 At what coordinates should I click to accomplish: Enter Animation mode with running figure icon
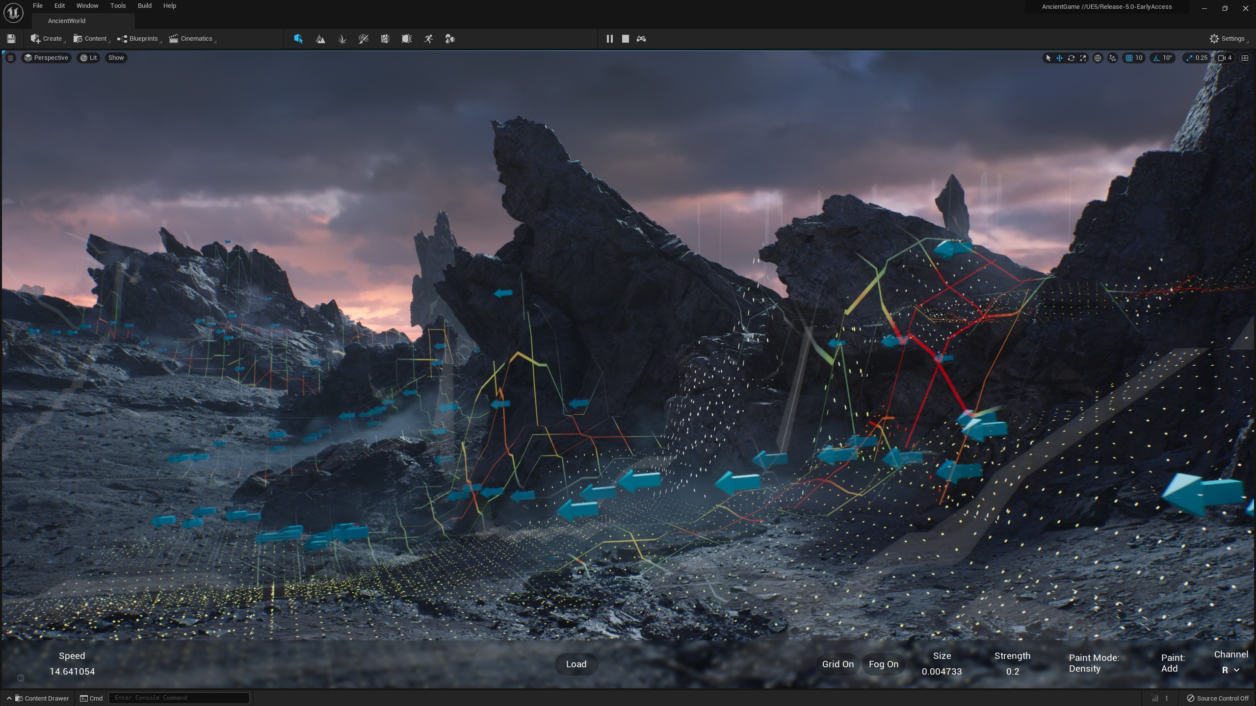[x=428, y=39]
